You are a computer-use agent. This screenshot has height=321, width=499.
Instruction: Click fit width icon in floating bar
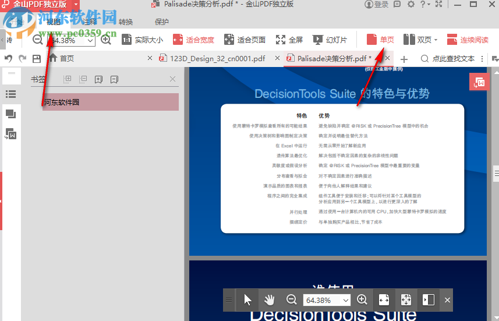click(384, 300)
